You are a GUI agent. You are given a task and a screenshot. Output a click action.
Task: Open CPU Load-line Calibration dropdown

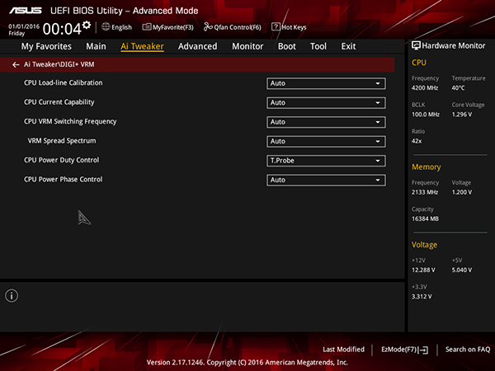(326, 83)
